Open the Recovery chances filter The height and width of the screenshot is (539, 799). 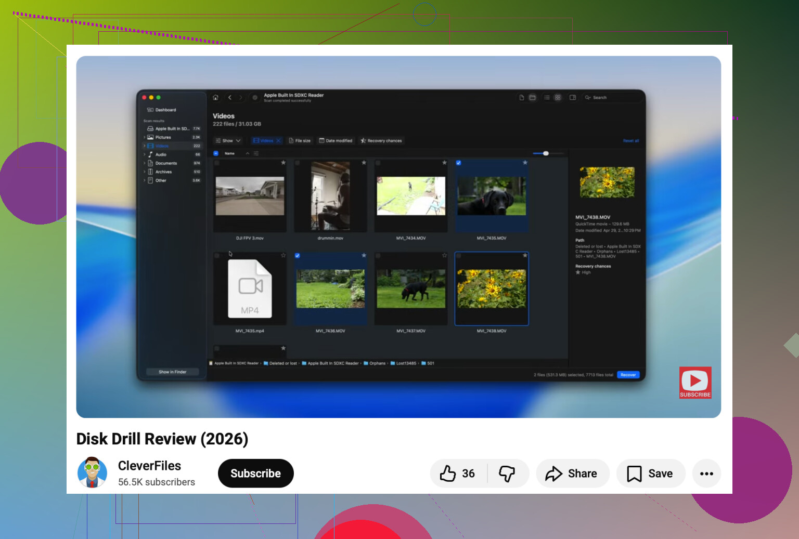point(381,141)
